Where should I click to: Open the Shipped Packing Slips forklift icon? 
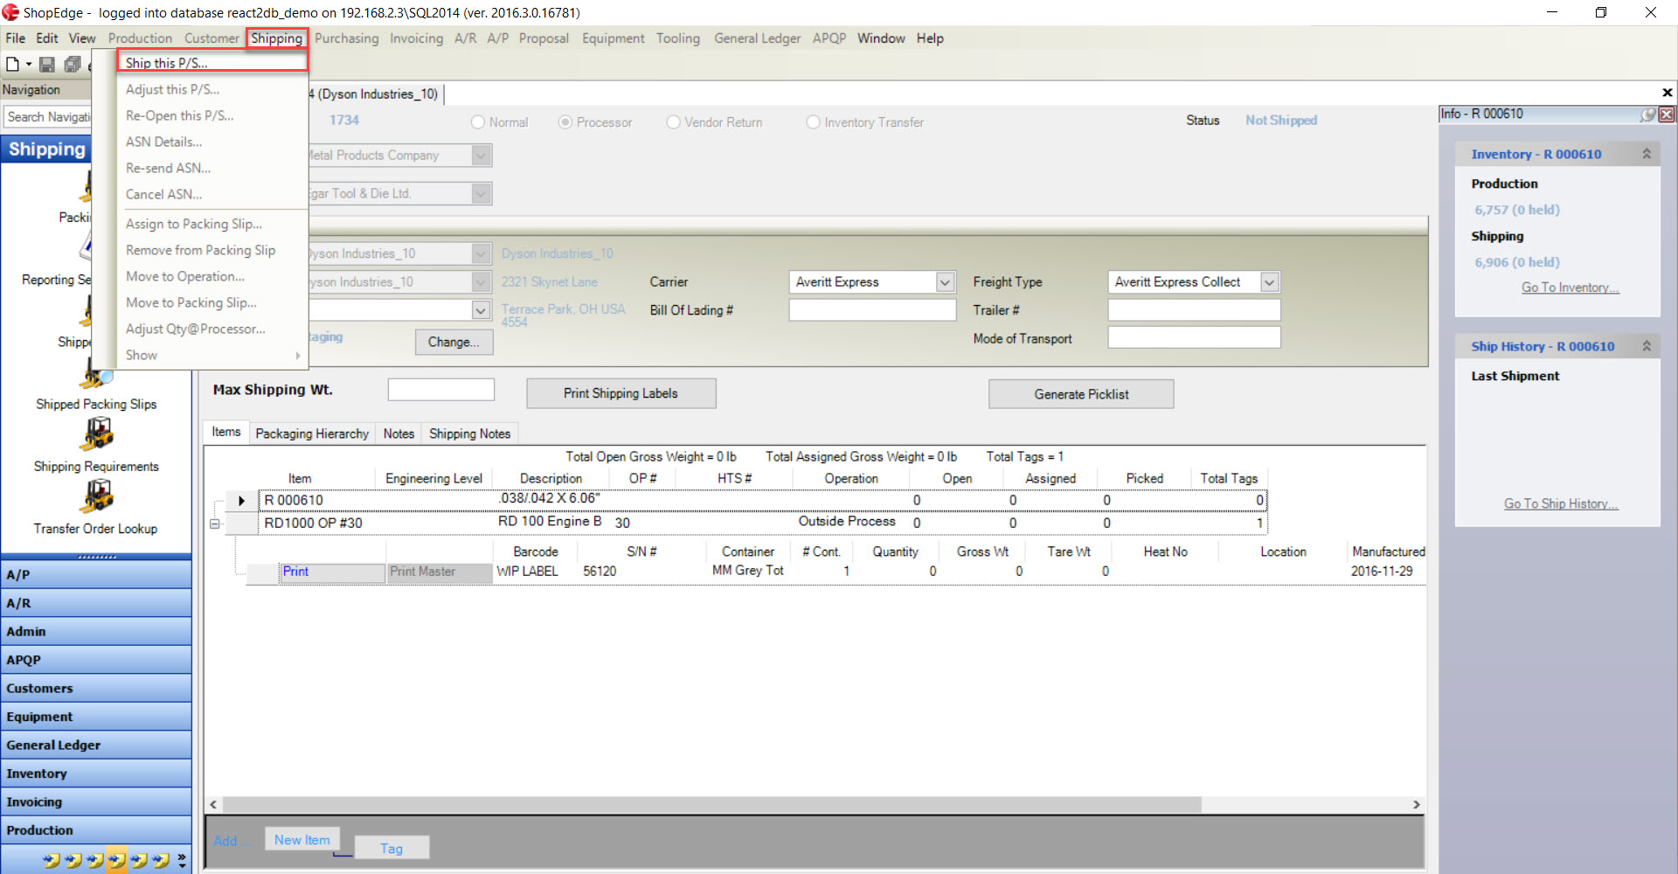coord(96,378)
